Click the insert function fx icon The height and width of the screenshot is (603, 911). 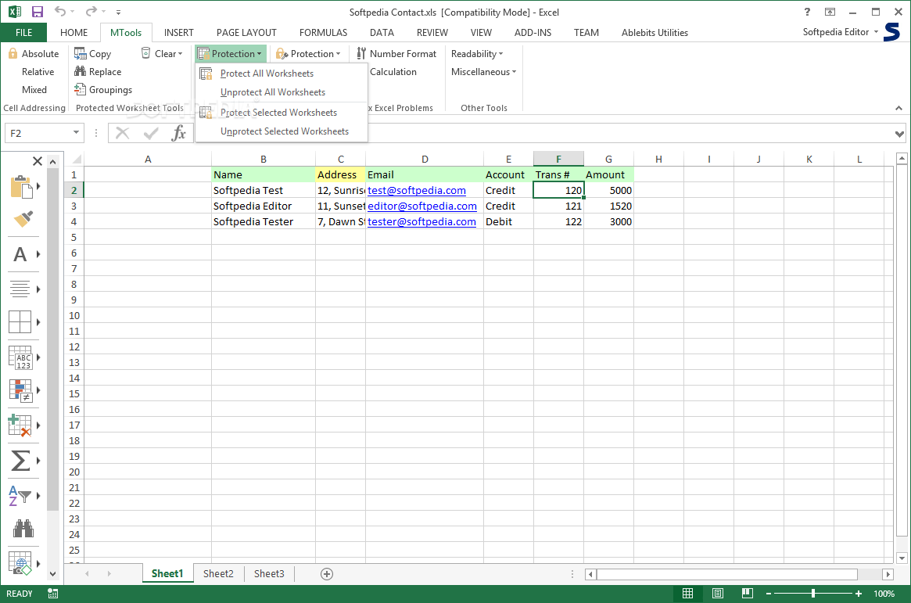(x=178, y=133)
